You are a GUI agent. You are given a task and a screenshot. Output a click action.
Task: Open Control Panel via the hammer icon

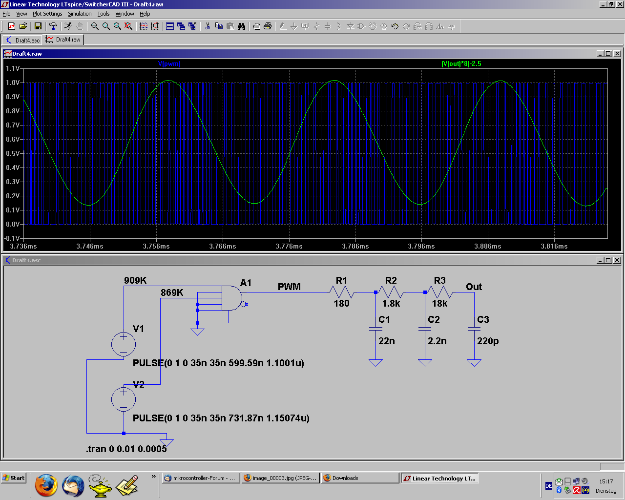[x=53, y=26]
